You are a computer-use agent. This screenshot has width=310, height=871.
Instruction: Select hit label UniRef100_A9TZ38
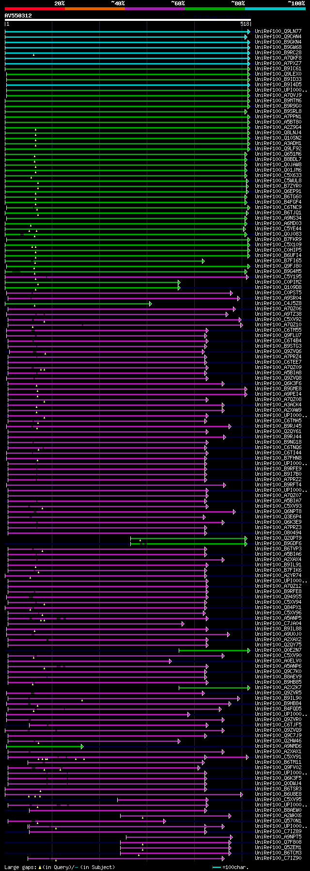pos(278,314)
